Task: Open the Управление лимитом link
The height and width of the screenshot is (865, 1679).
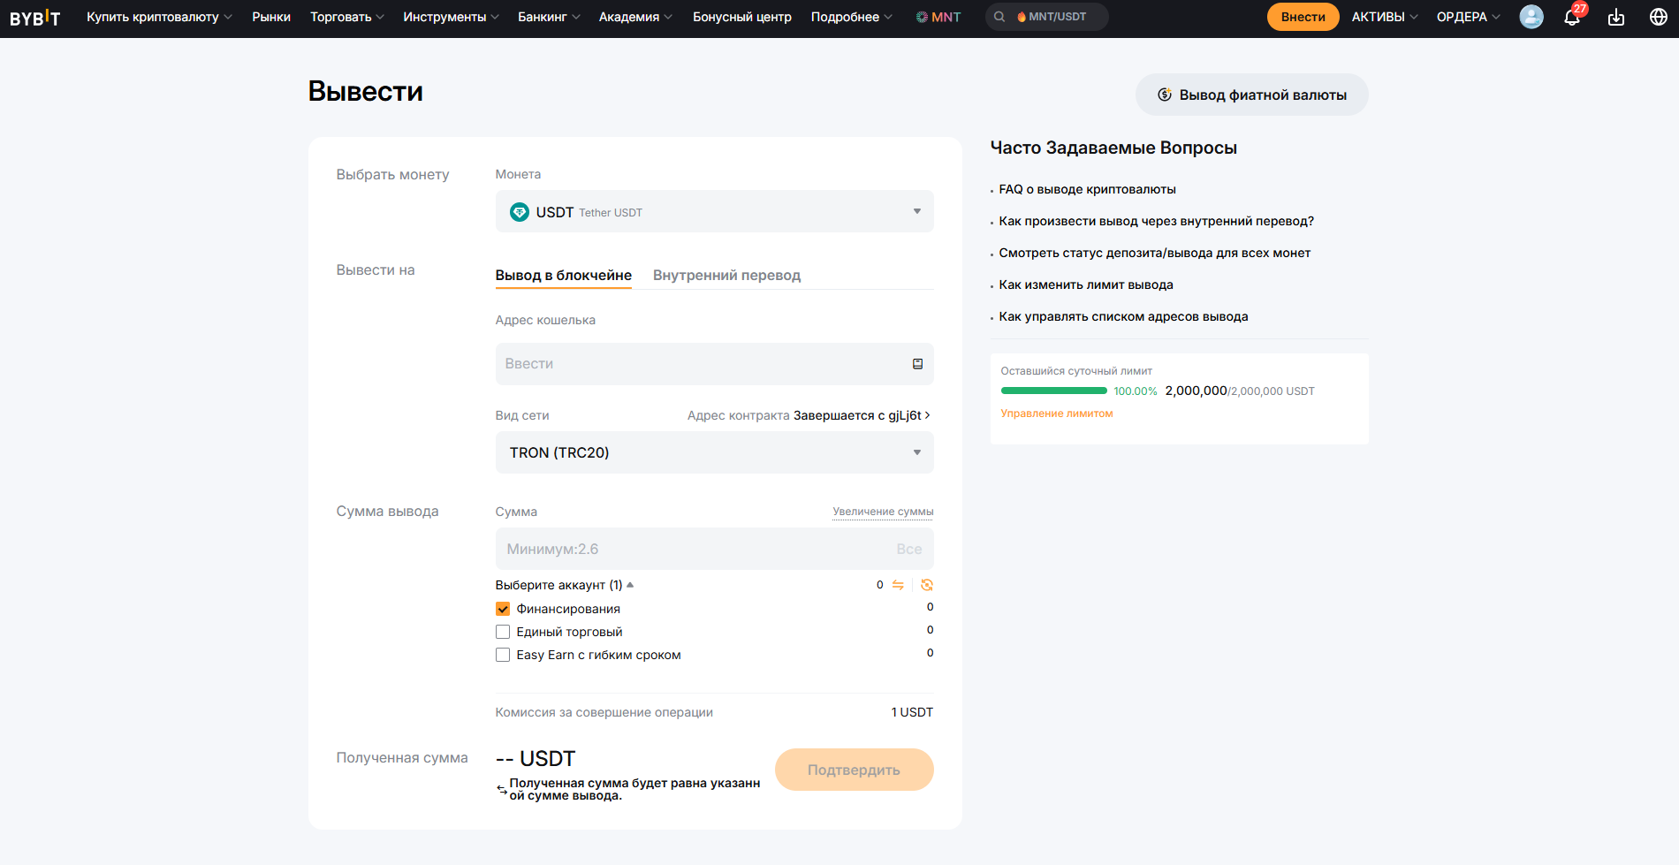Action: pos(1057,414)
